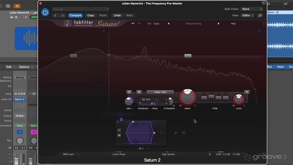Open the EF 1 name dropdown arrow

147,148
